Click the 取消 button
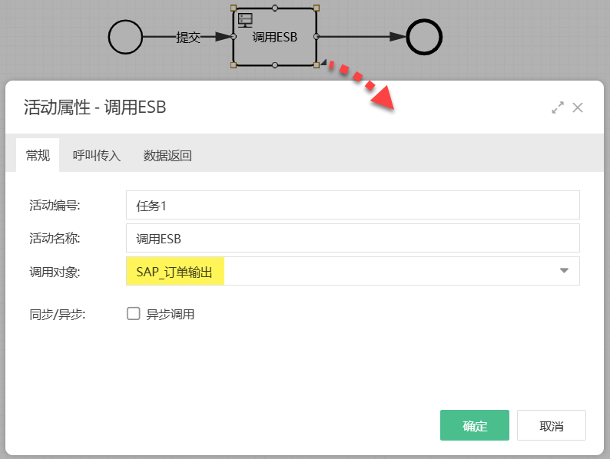Screen dimensions: 610x459 pyautogui.click(x=551, y=425)
